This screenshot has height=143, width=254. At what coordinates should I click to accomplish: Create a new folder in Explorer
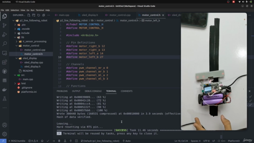[x=34, y=15]
